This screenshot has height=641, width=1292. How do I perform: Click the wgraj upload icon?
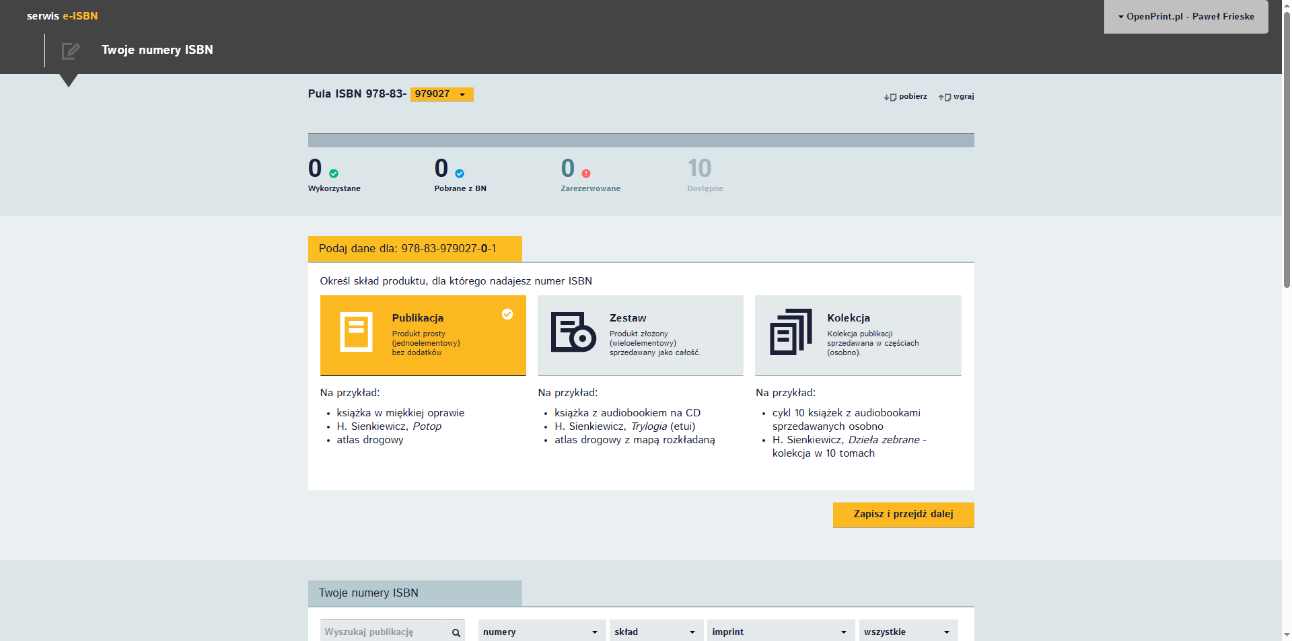pyautogui.click(x=944, y=98)
